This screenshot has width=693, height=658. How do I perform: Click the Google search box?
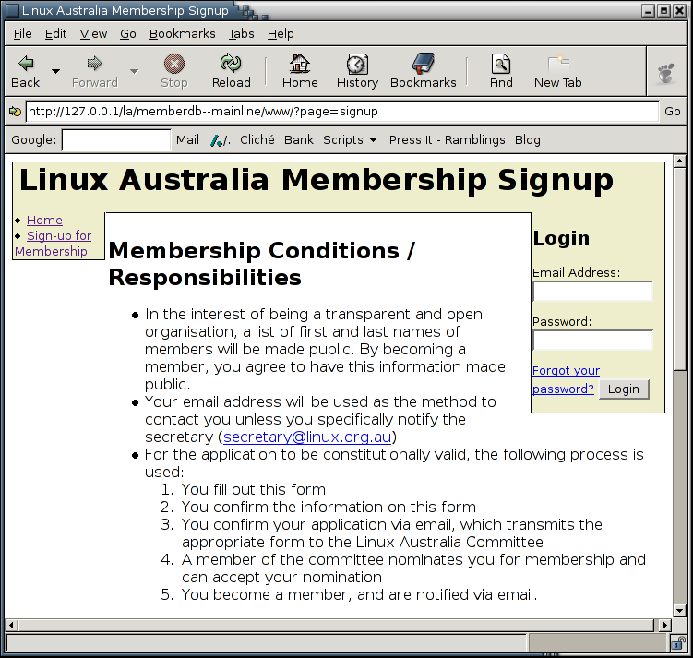click(116, 140)
